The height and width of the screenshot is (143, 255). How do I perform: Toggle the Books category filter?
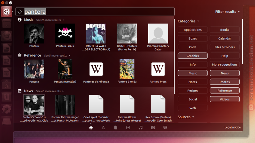[225, 30]
